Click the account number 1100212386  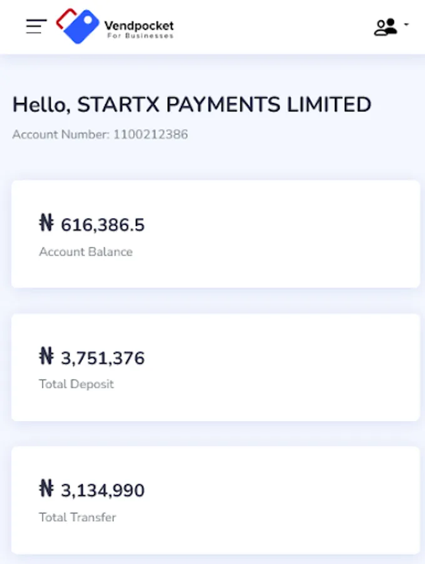coord(150,135)
